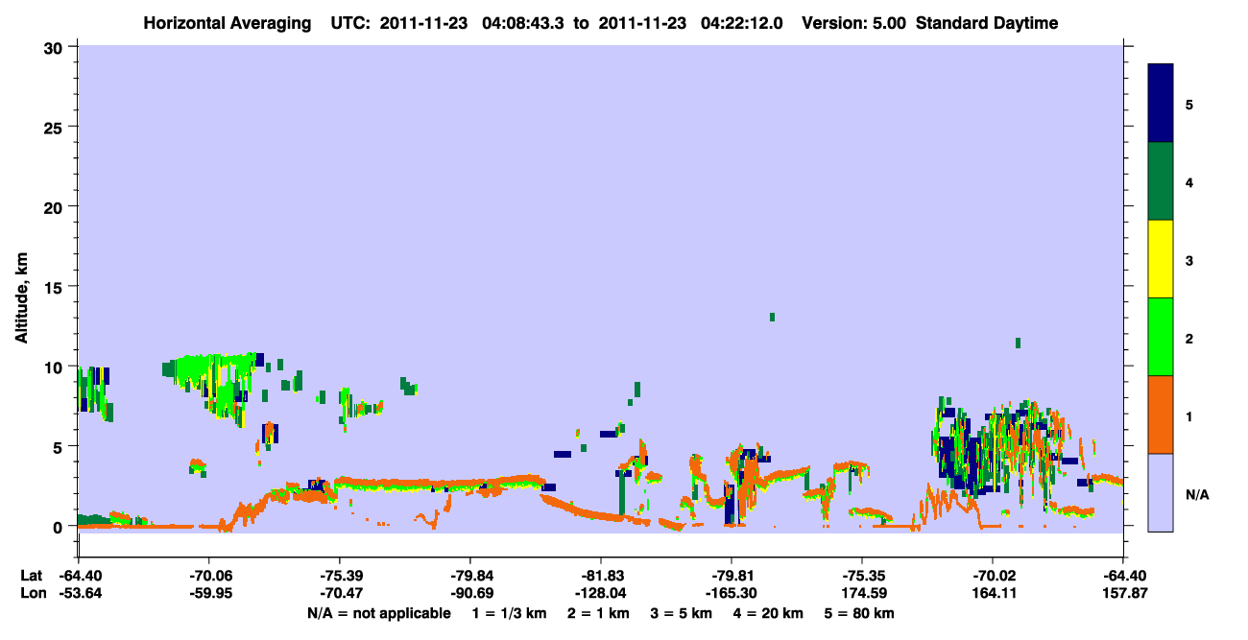
Task: Click the longitude value -128.04
Action: point(601,593)
